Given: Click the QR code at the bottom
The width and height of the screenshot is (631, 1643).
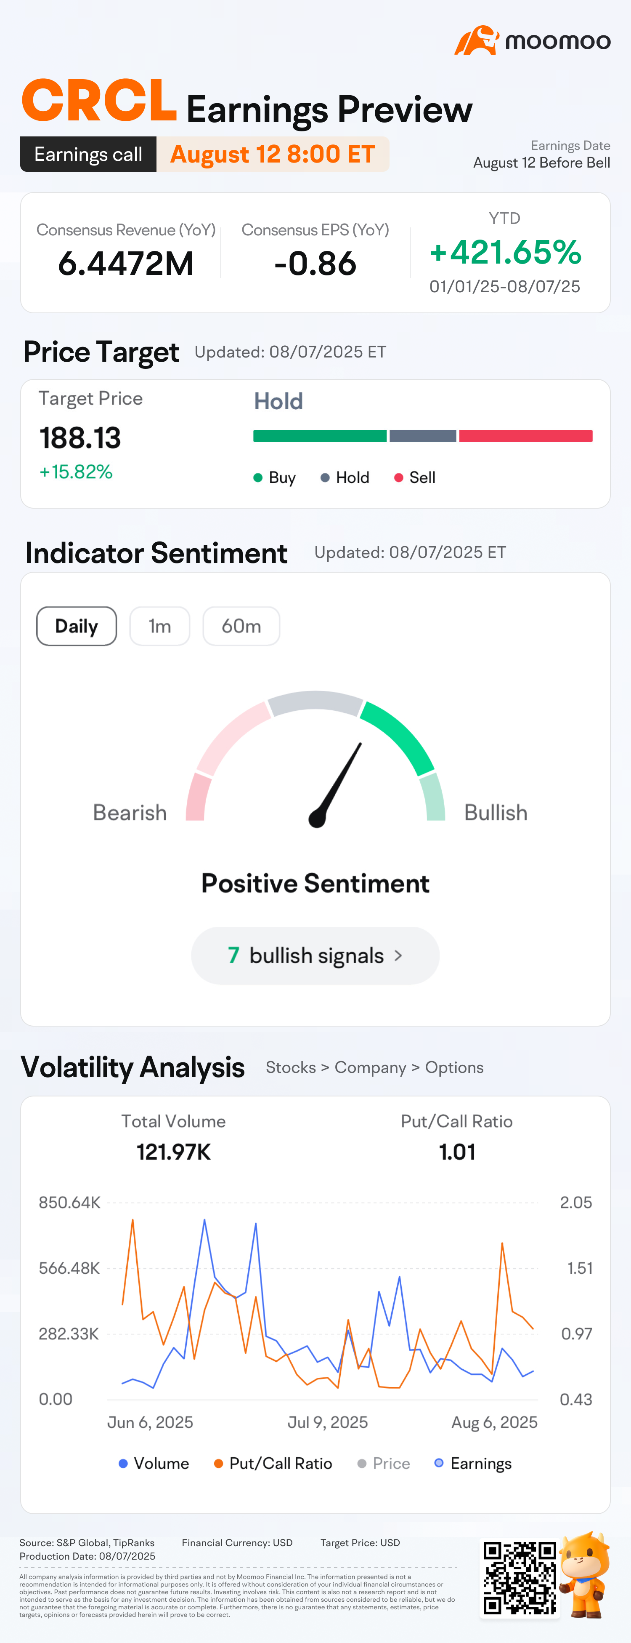Looking at the screenshot, I should [520, 1578].
